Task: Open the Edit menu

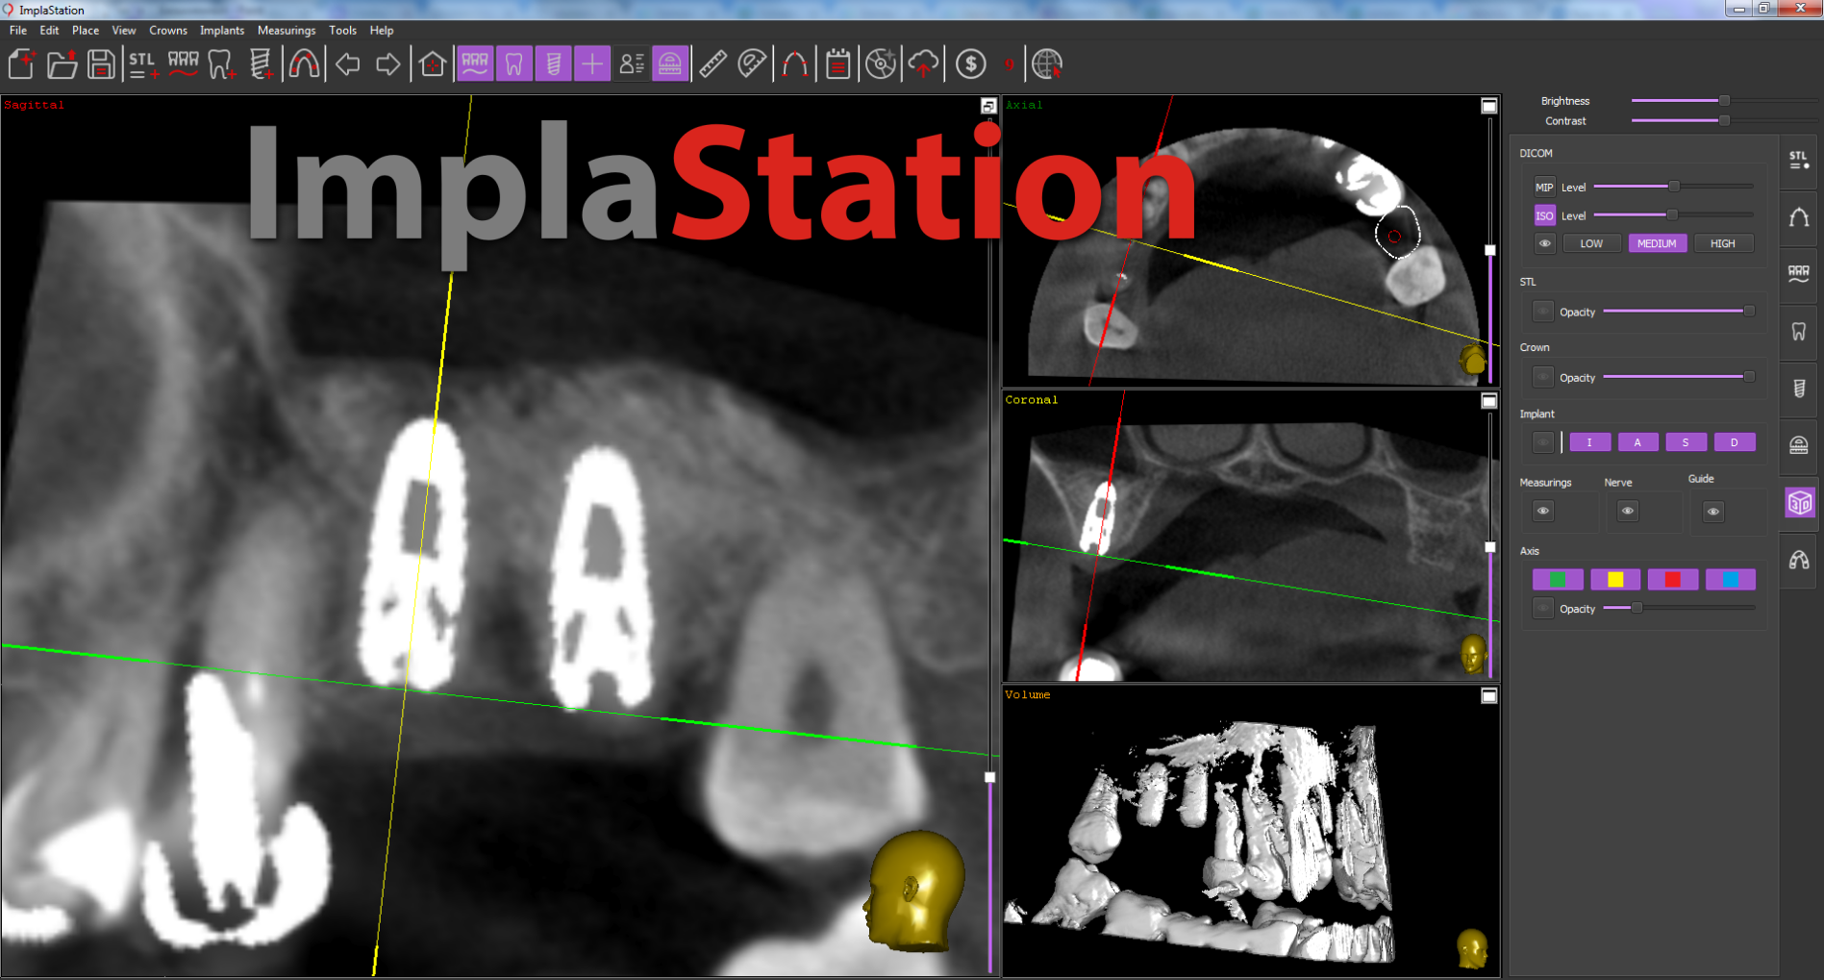Action: 49,31
